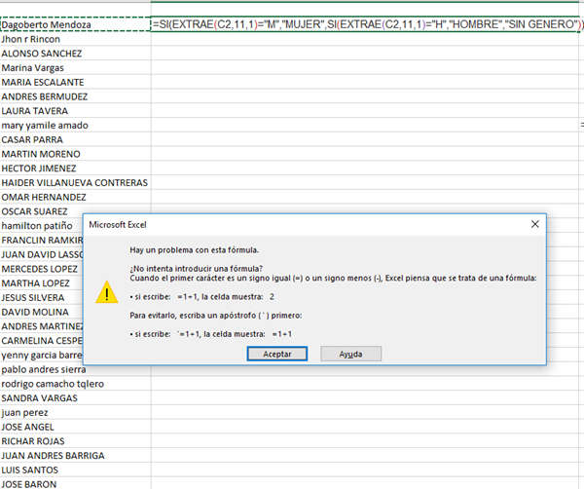Select the cell MERCEDES LOPEZ
The height and width of the screenshot is (489, 584).
41,269
